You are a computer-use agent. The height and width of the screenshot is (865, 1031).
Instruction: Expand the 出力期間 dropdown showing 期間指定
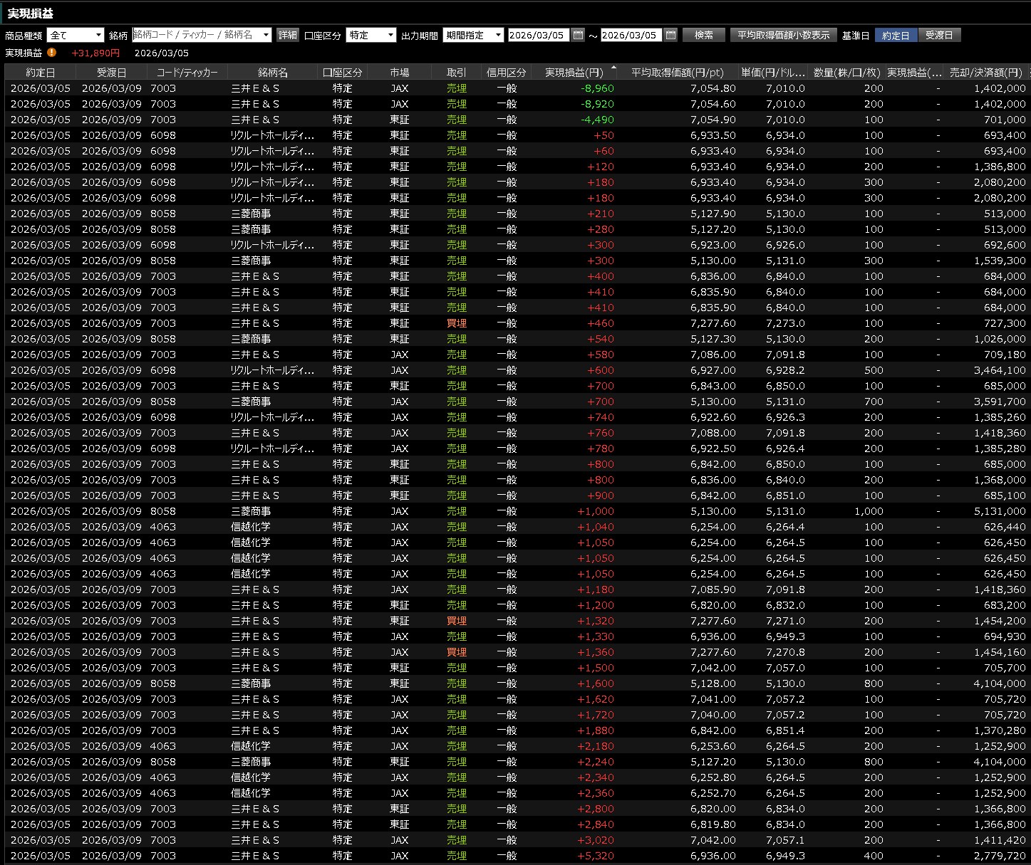pyautogui.click(x=497, y=35)
